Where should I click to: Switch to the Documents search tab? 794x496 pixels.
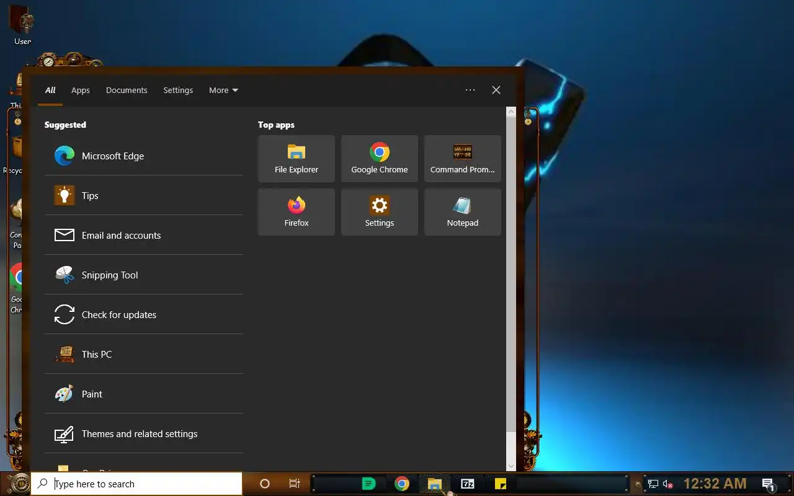(127, 90)
